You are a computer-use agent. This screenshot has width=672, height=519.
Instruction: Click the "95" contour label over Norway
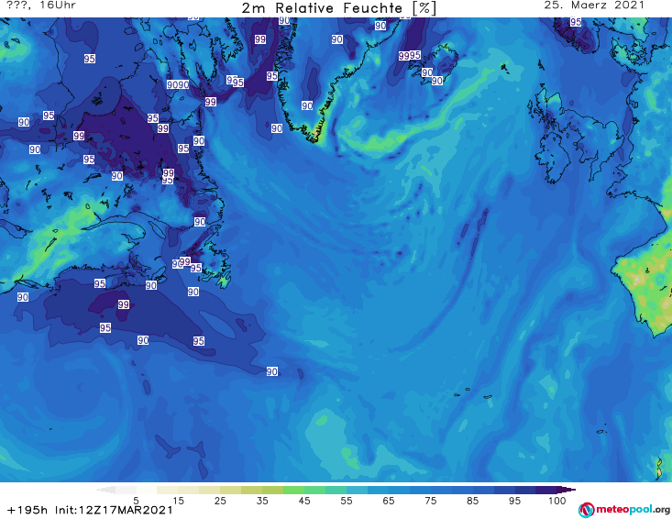pos(576,22)
